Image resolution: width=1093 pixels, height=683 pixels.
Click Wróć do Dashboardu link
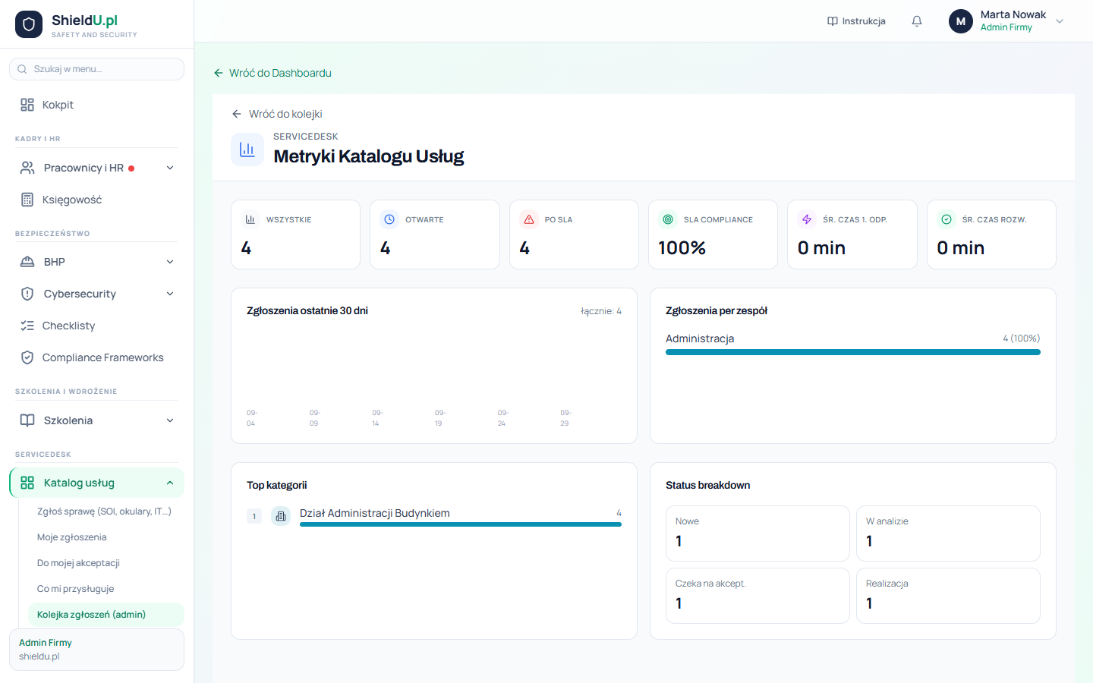click(272, 73)
